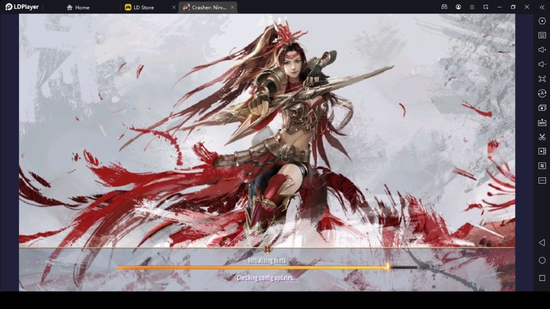The width and height of the screenshot is (550, 309).
Task: Minimize the LDPlayer window
Action: pyautogui.click(x=499, y=7)
